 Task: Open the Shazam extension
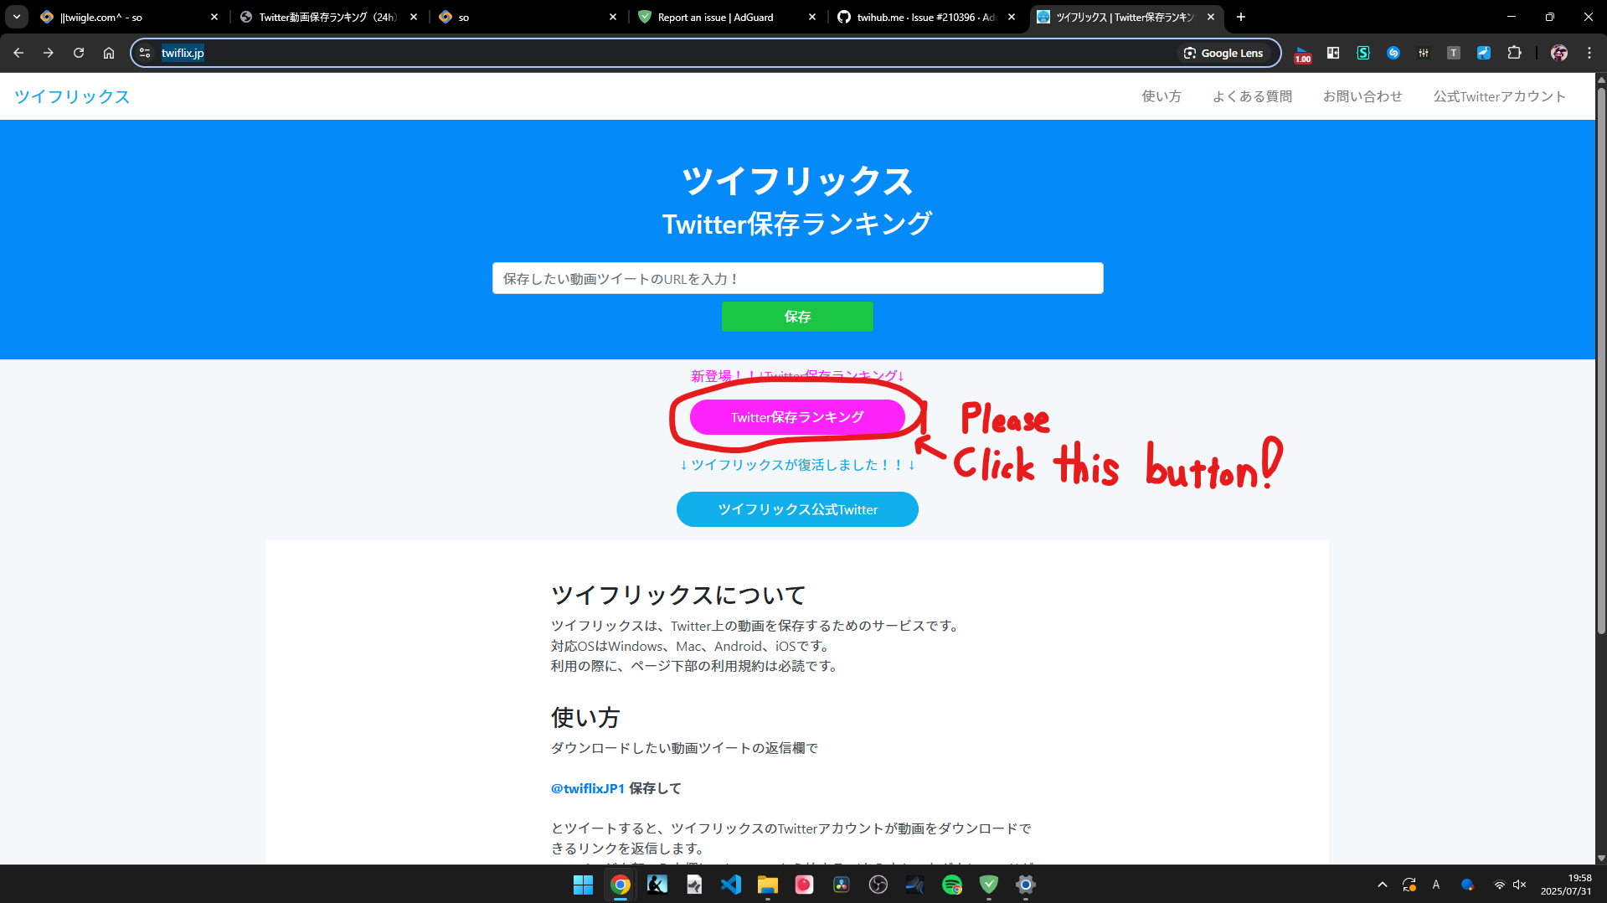point(1393,53)
